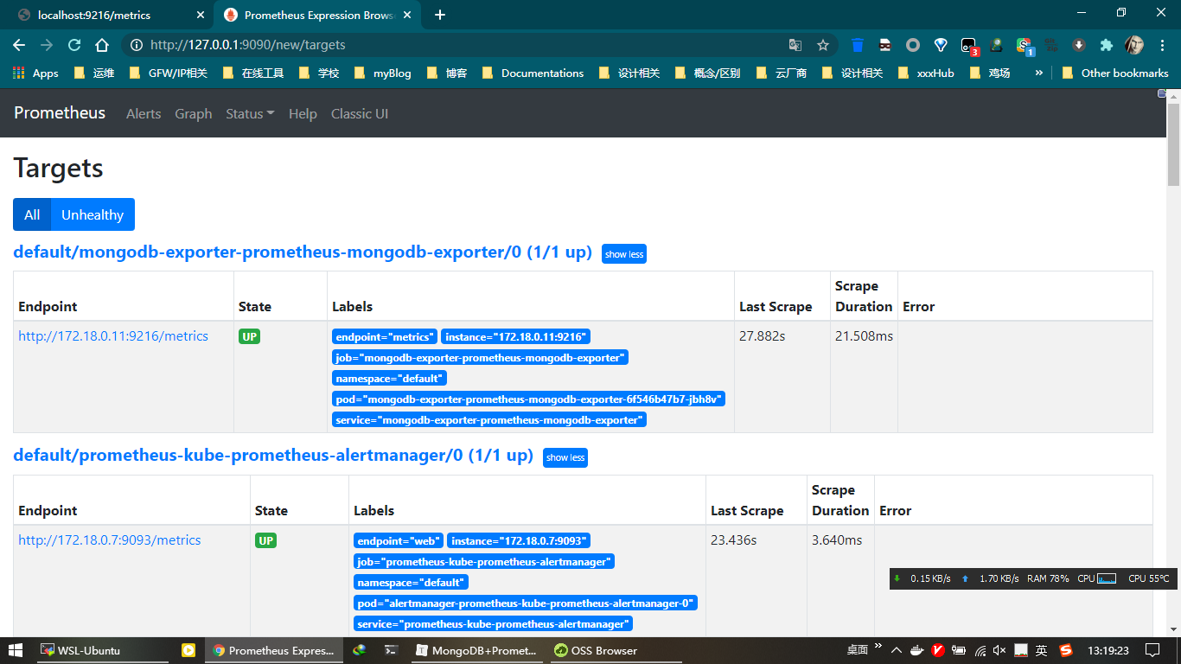Image resolution: width=1181 pixels, height=664 pixels.
Task: Open the Apps bookmarks shortcut
Action: coord(35,73)
